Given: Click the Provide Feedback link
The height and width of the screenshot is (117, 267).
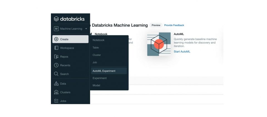Looking at the screenshot, I should pyautogui.click(x=174, y=25).
